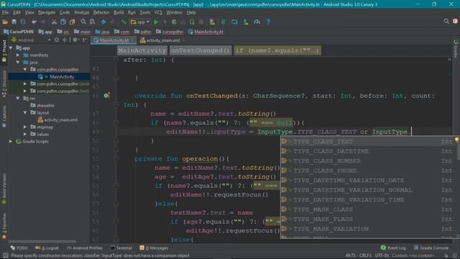Open the Gradle Console panel
Viewport: 460px width, 259px height.
(431, 248)
